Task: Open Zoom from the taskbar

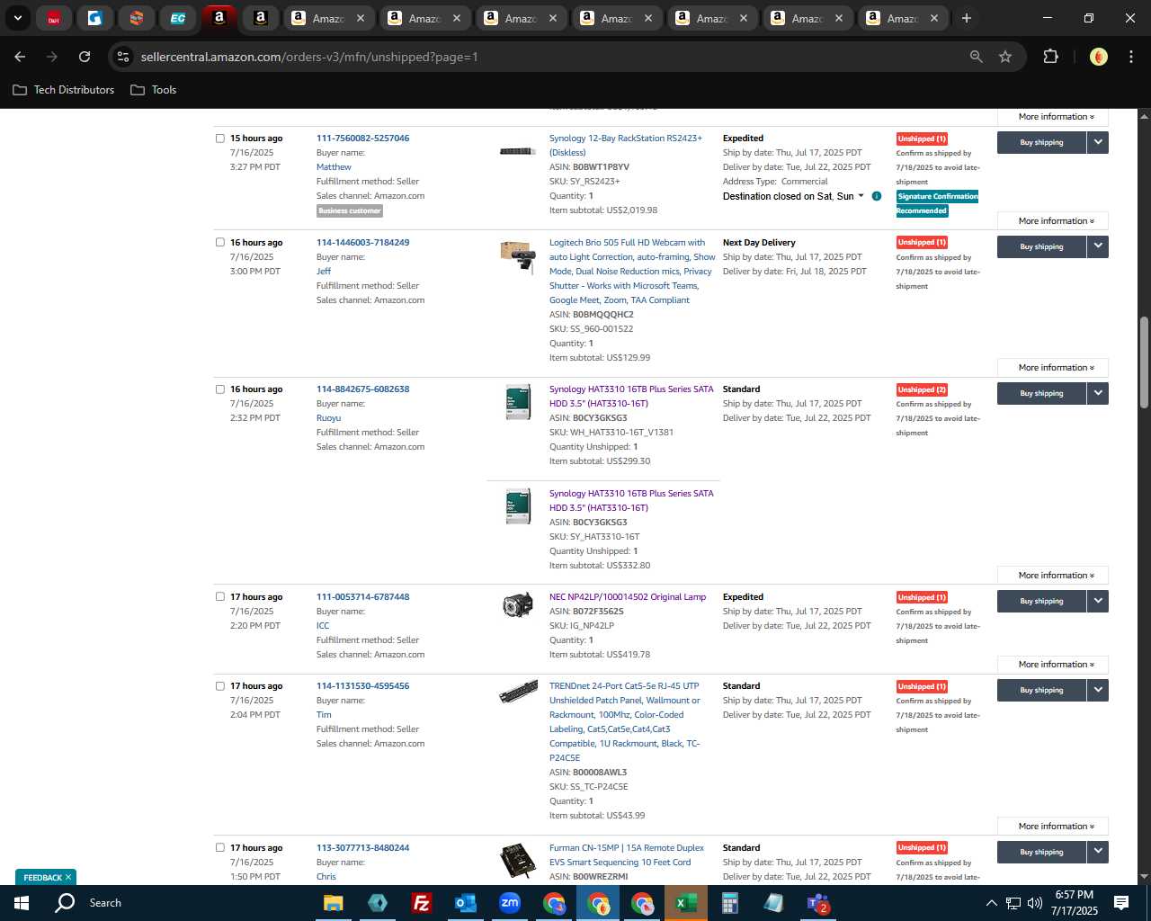Action: point(510,903)
